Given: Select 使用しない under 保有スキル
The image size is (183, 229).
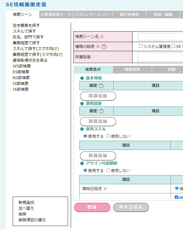Looking at the screenshot, I should [x=108, y=136].
